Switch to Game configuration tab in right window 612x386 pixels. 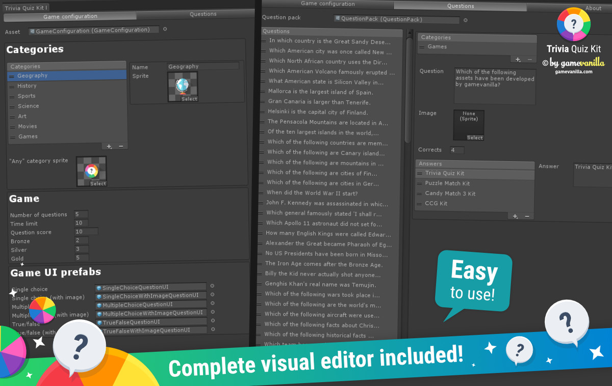[x=328, y=4]
